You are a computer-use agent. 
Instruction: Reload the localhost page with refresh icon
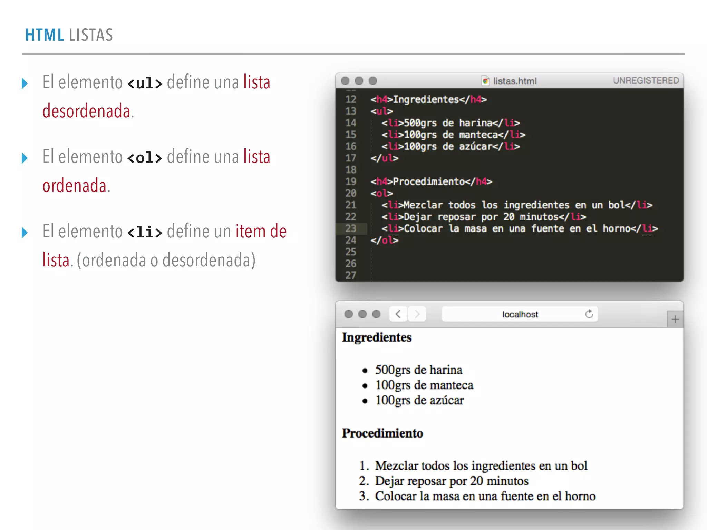pos(589,314)
